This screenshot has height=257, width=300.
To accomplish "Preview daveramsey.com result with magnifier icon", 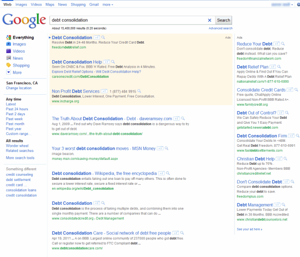I will 183,118.
